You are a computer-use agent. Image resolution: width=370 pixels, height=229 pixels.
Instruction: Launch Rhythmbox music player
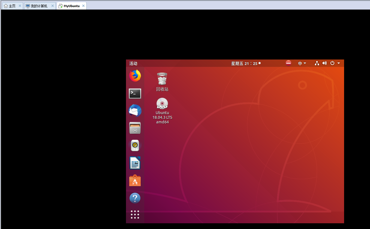(x=135, y=145)
